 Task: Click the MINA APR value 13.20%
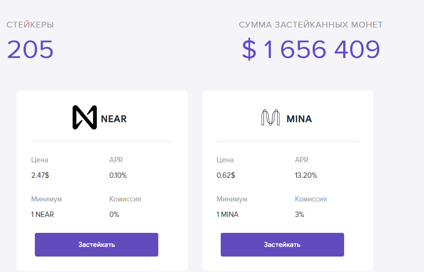(x=306, y=175)
